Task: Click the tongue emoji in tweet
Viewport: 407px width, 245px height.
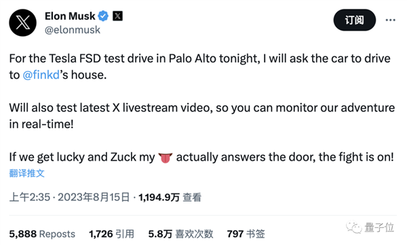Action: click(x=166, y=157)
